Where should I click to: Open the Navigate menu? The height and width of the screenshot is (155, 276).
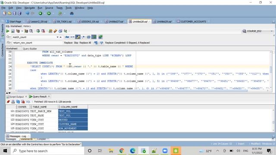pos(29,8)
